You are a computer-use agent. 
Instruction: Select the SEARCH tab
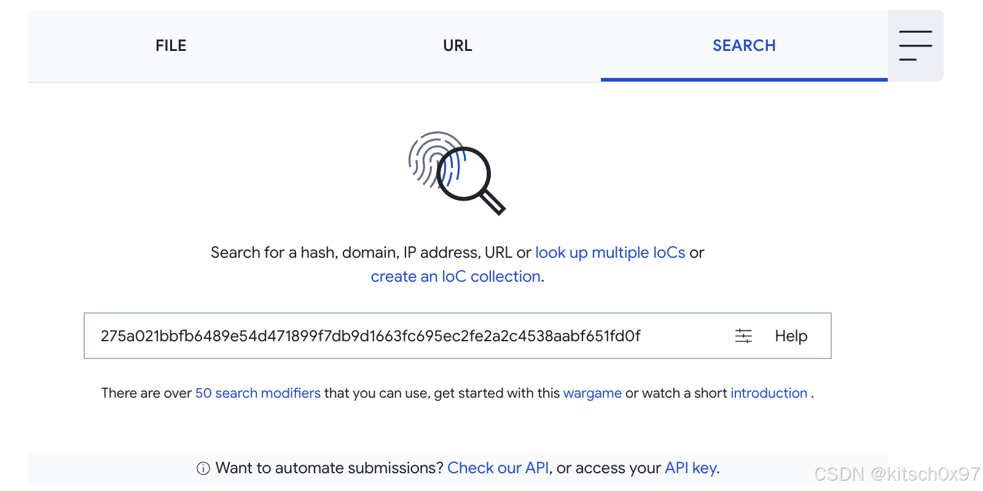click(744, 45)
